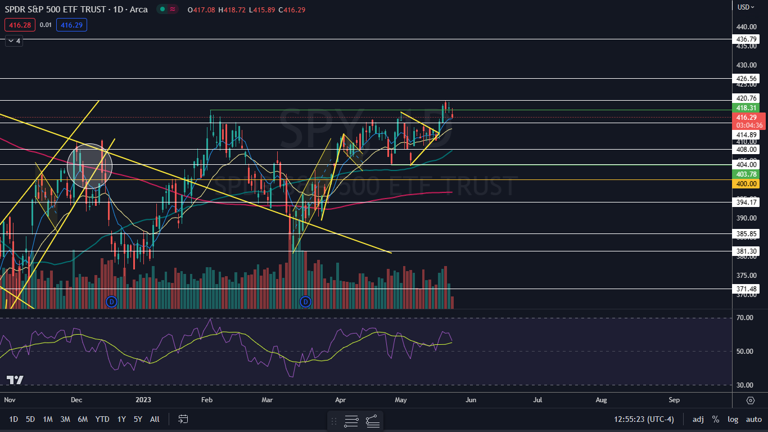Select the 5Y date range
768x432 pixels.
pyautogui.click(x=138, y=419)
